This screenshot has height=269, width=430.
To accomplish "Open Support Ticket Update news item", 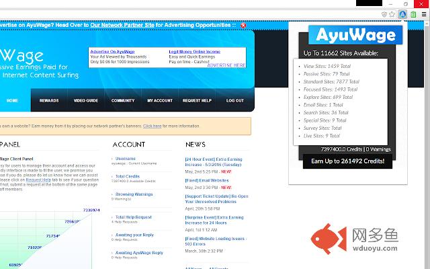I will click(216, 199).
